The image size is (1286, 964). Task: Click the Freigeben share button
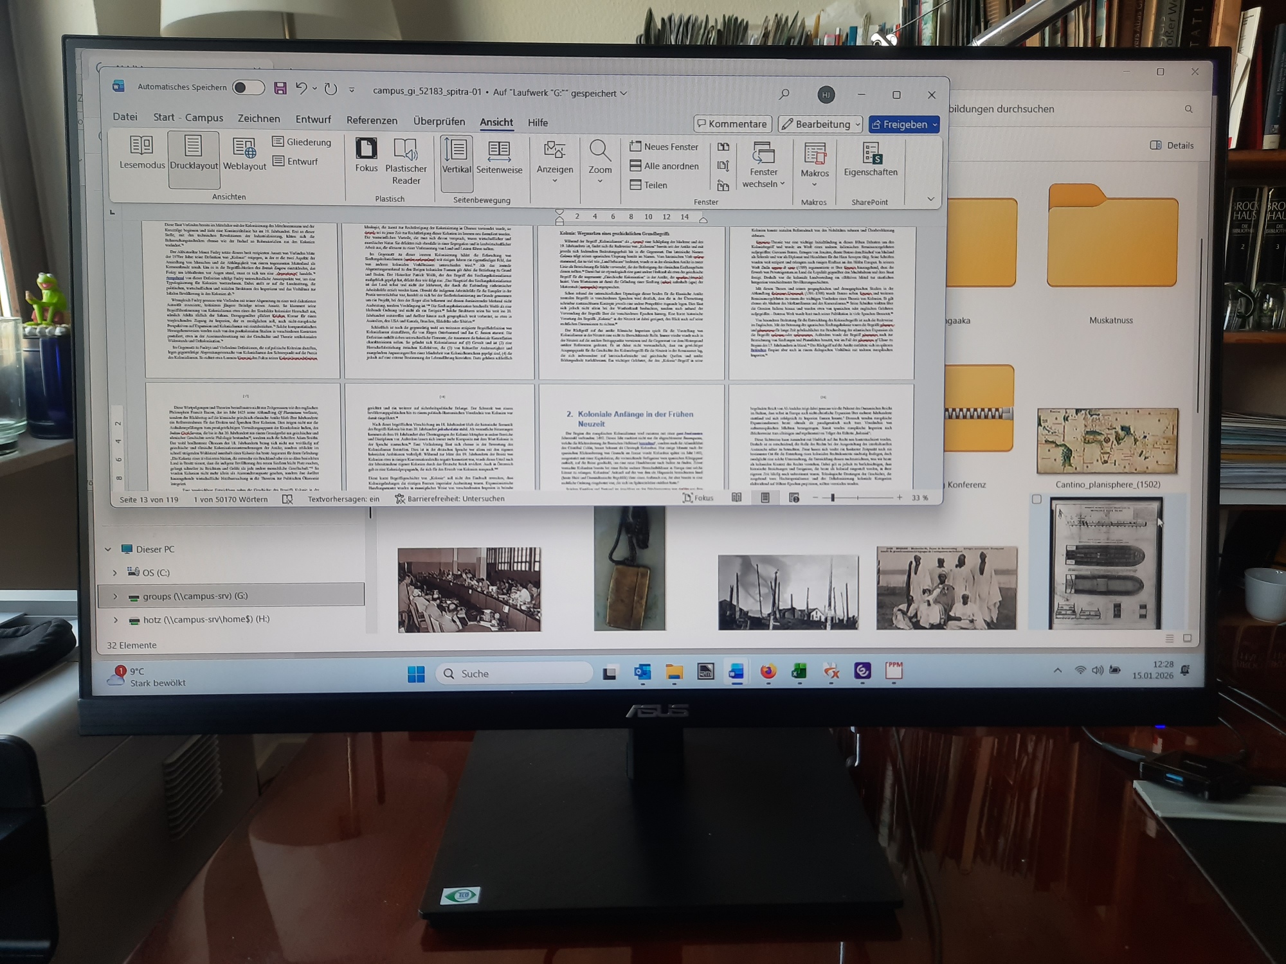pos(899,124)
